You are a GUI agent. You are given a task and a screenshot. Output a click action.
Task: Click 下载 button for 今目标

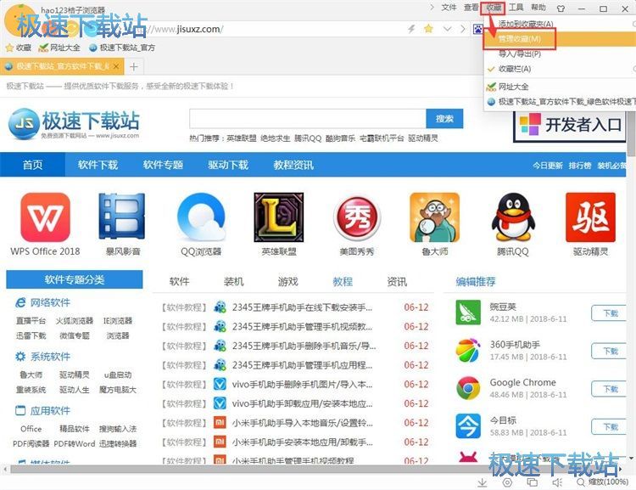coord(610,426)
